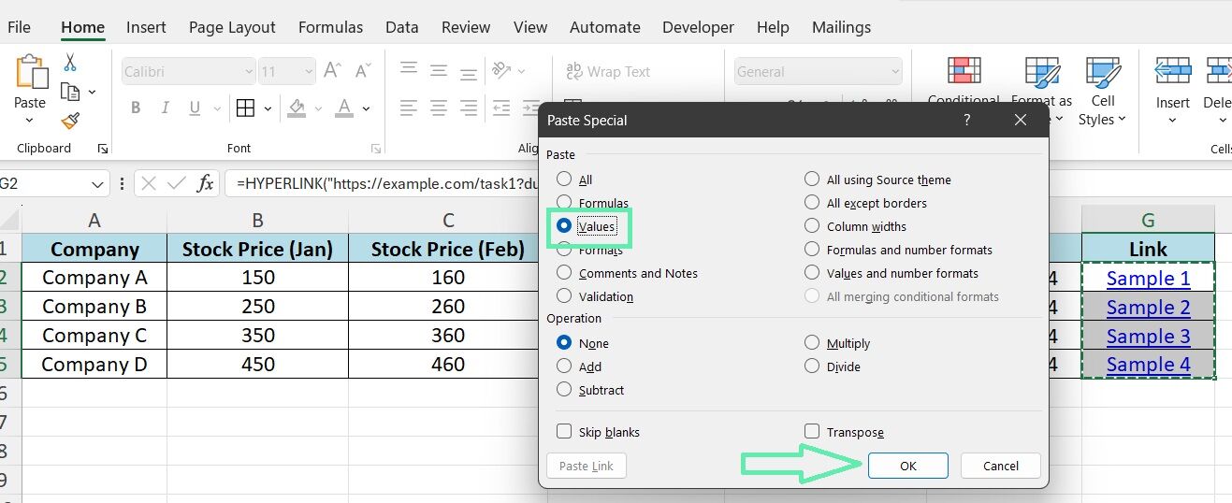
Task: Switch to the Data tab
Action: [401, 27]
